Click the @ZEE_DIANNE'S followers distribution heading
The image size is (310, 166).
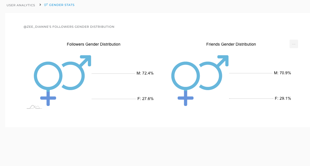point(69,27)
